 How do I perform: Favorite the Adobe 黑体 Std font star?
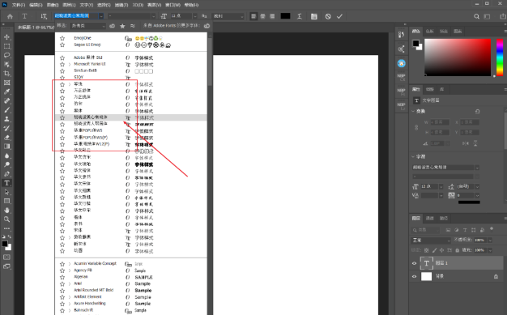tap(62, 57)
